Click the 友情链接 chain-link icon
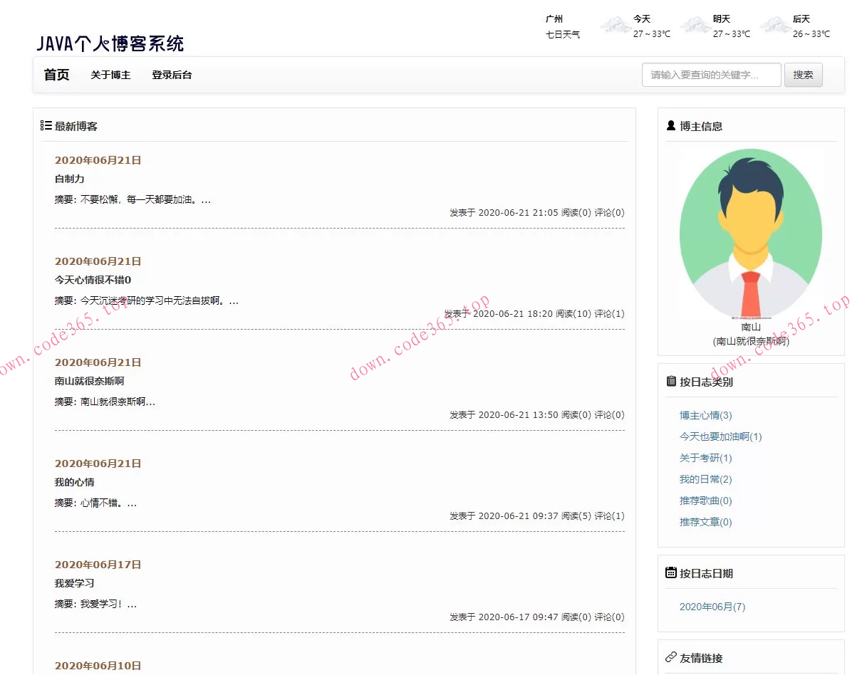Image resolution: width=867 pixels, height=675 pixels. (x=670, y=657)
